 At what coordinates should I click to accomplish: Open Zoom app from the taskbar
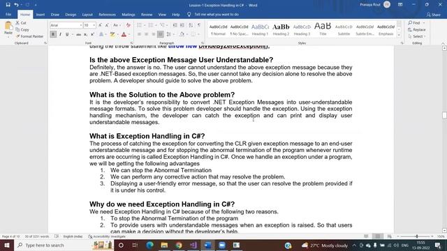tap(222, 245)
